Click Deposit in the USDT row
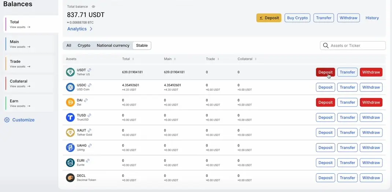 [325, 72]
